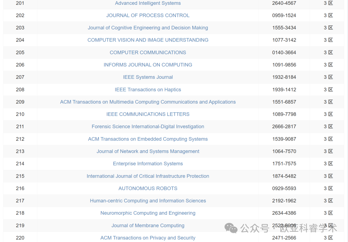Open Advanced Intelligent Systems journal link
Viewport: 348px width, 242px height.
click(148, 3)
